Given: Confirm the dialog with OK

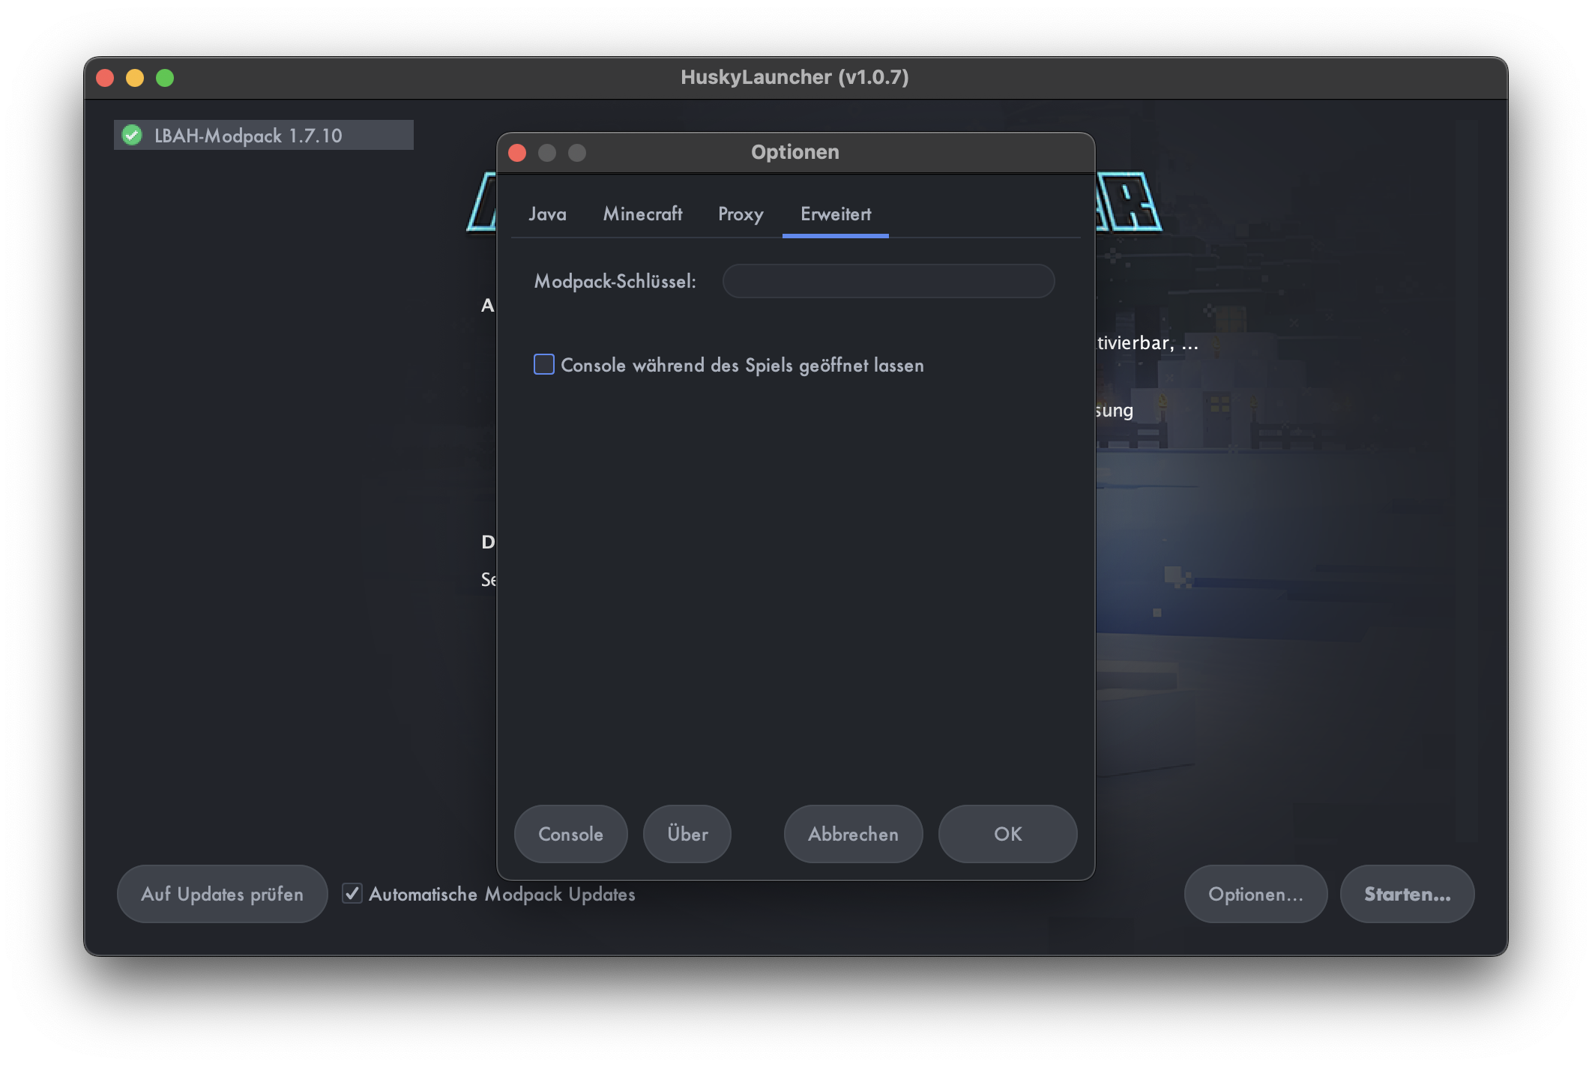Looking at the screenshot, I should (1007, 834).
